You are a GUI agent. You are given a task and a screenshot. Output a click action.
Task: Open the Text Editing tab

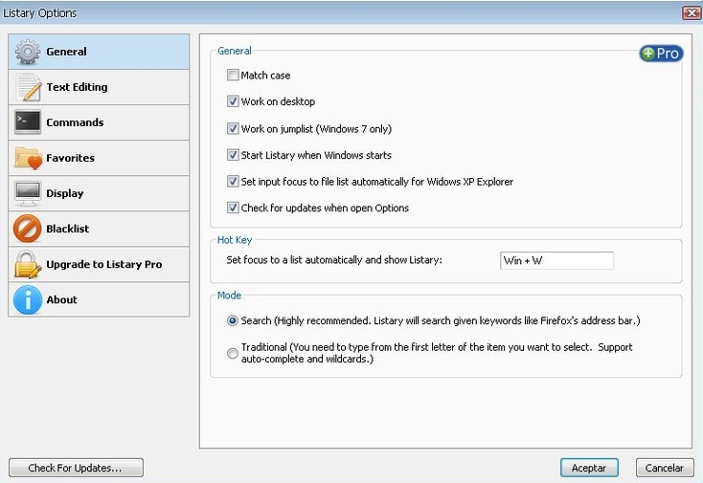pos(99,87)
